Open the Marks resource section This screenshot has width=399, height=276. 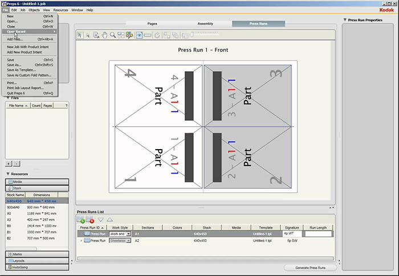[x=37, y=254]
